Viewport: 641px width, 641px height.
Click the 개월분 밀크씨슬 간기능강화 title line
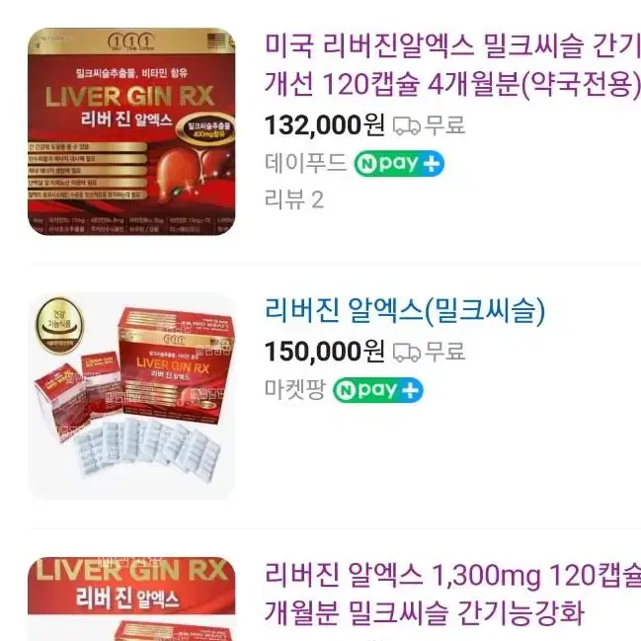424,612
